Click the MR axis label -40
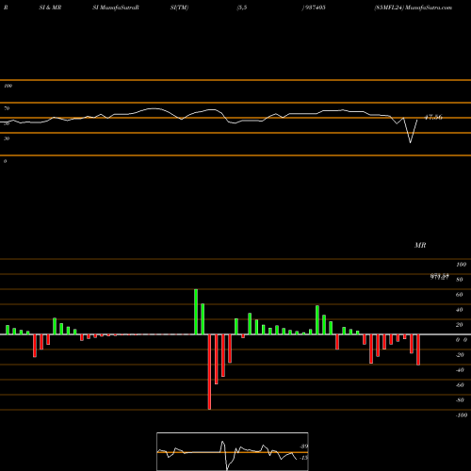The image size is (471, 471). click(460, 370)
